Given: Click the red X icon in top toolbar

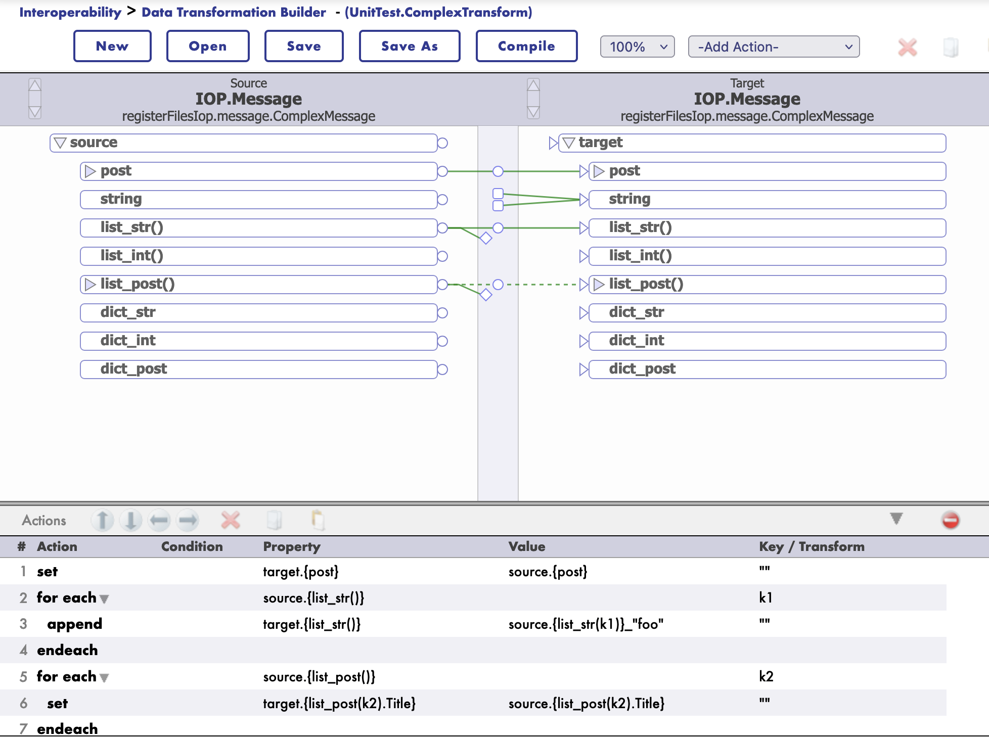Looking at the screenshot, I should [x=908, y=48].
